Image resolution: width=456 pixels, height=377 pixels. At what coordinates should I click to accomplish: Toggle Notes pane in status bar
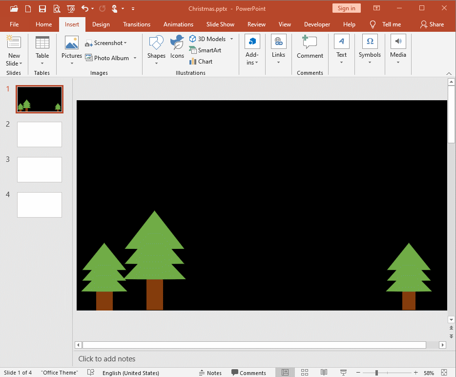[x=210, y=373]
